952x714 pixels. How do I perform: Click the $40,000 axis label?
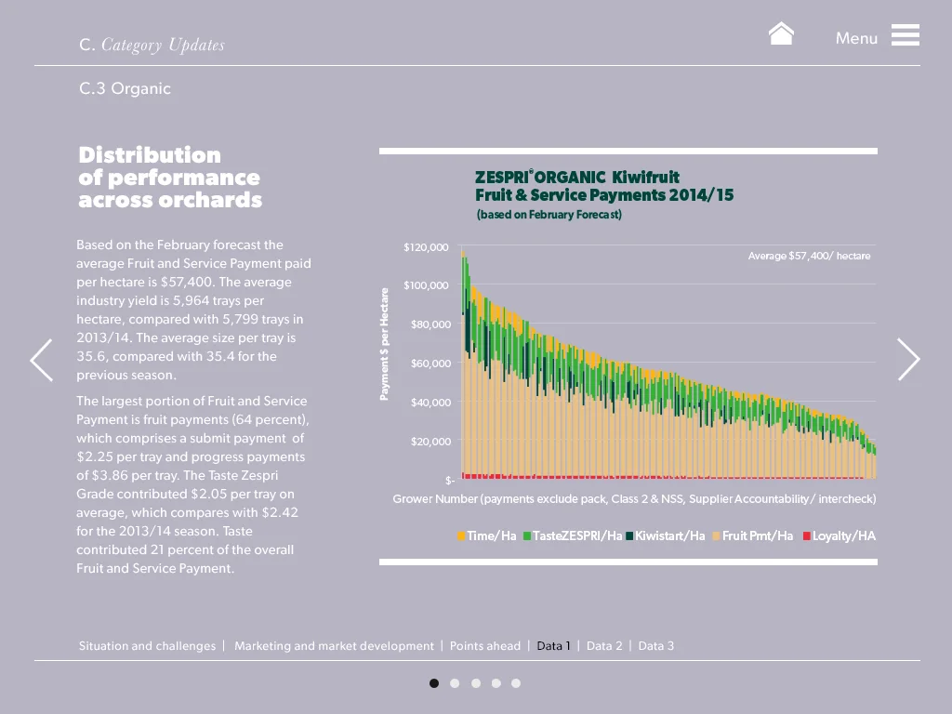click(x=430, y=402)
